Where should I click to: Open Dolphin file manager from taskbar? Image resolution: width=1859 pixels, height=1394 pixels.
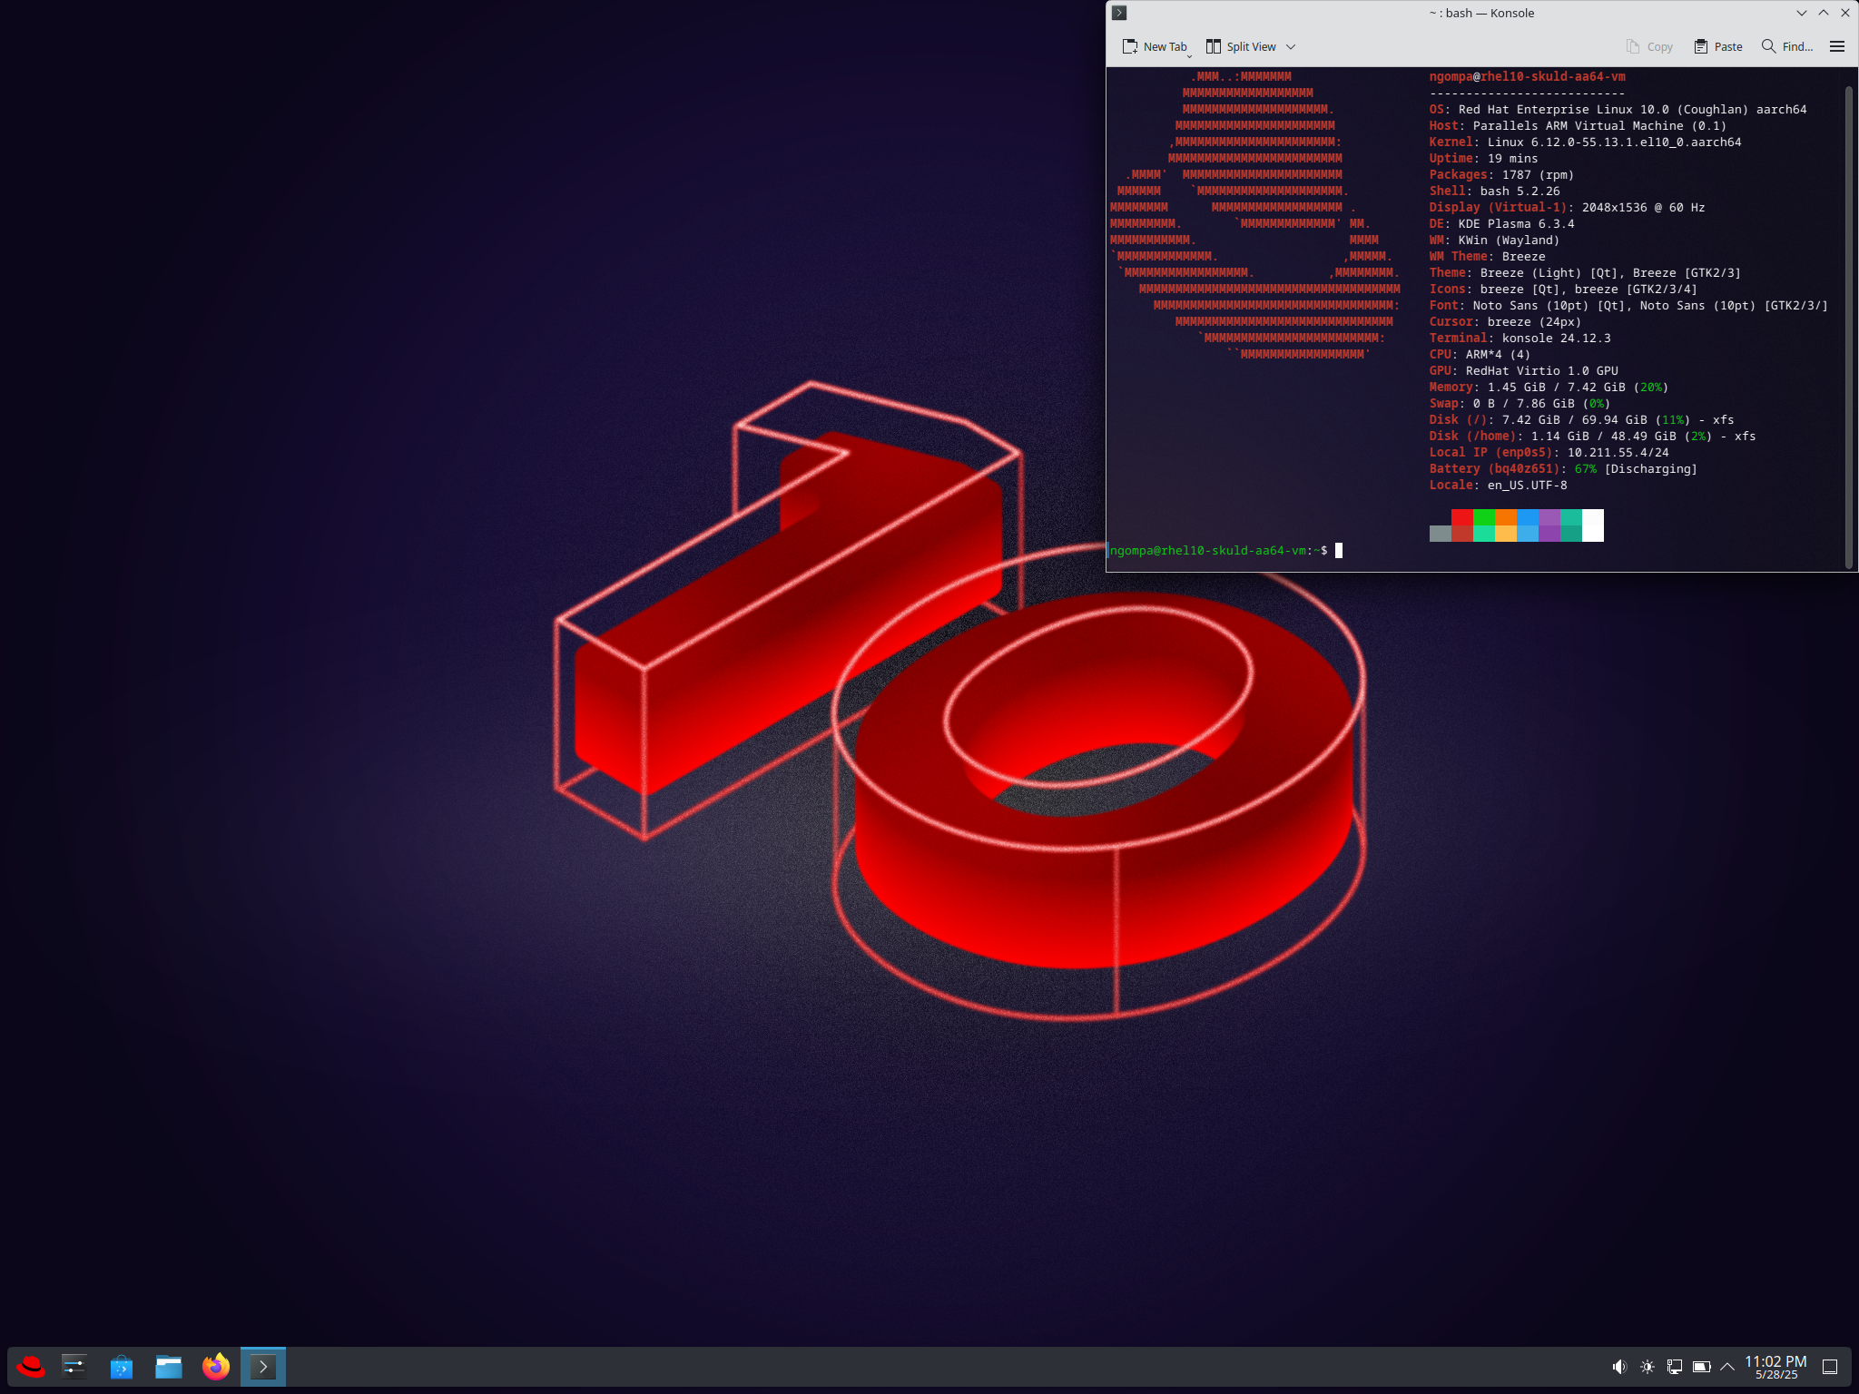click(169, 1367)
